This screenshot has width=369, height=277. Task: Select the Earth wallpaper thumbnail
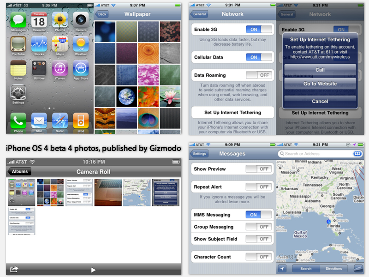126,96
